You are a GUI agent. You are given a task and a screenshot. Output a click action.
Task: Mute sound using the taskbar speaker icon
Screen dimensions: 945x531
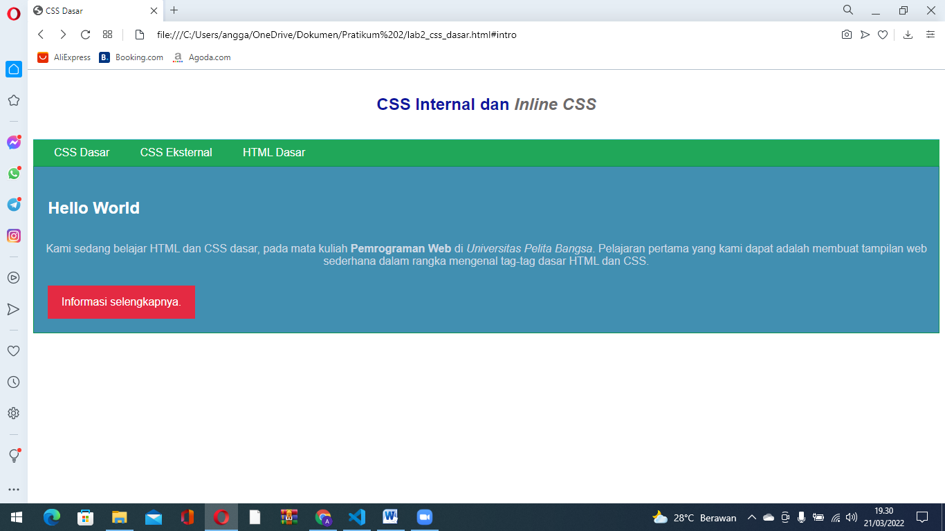pos(850,516)
